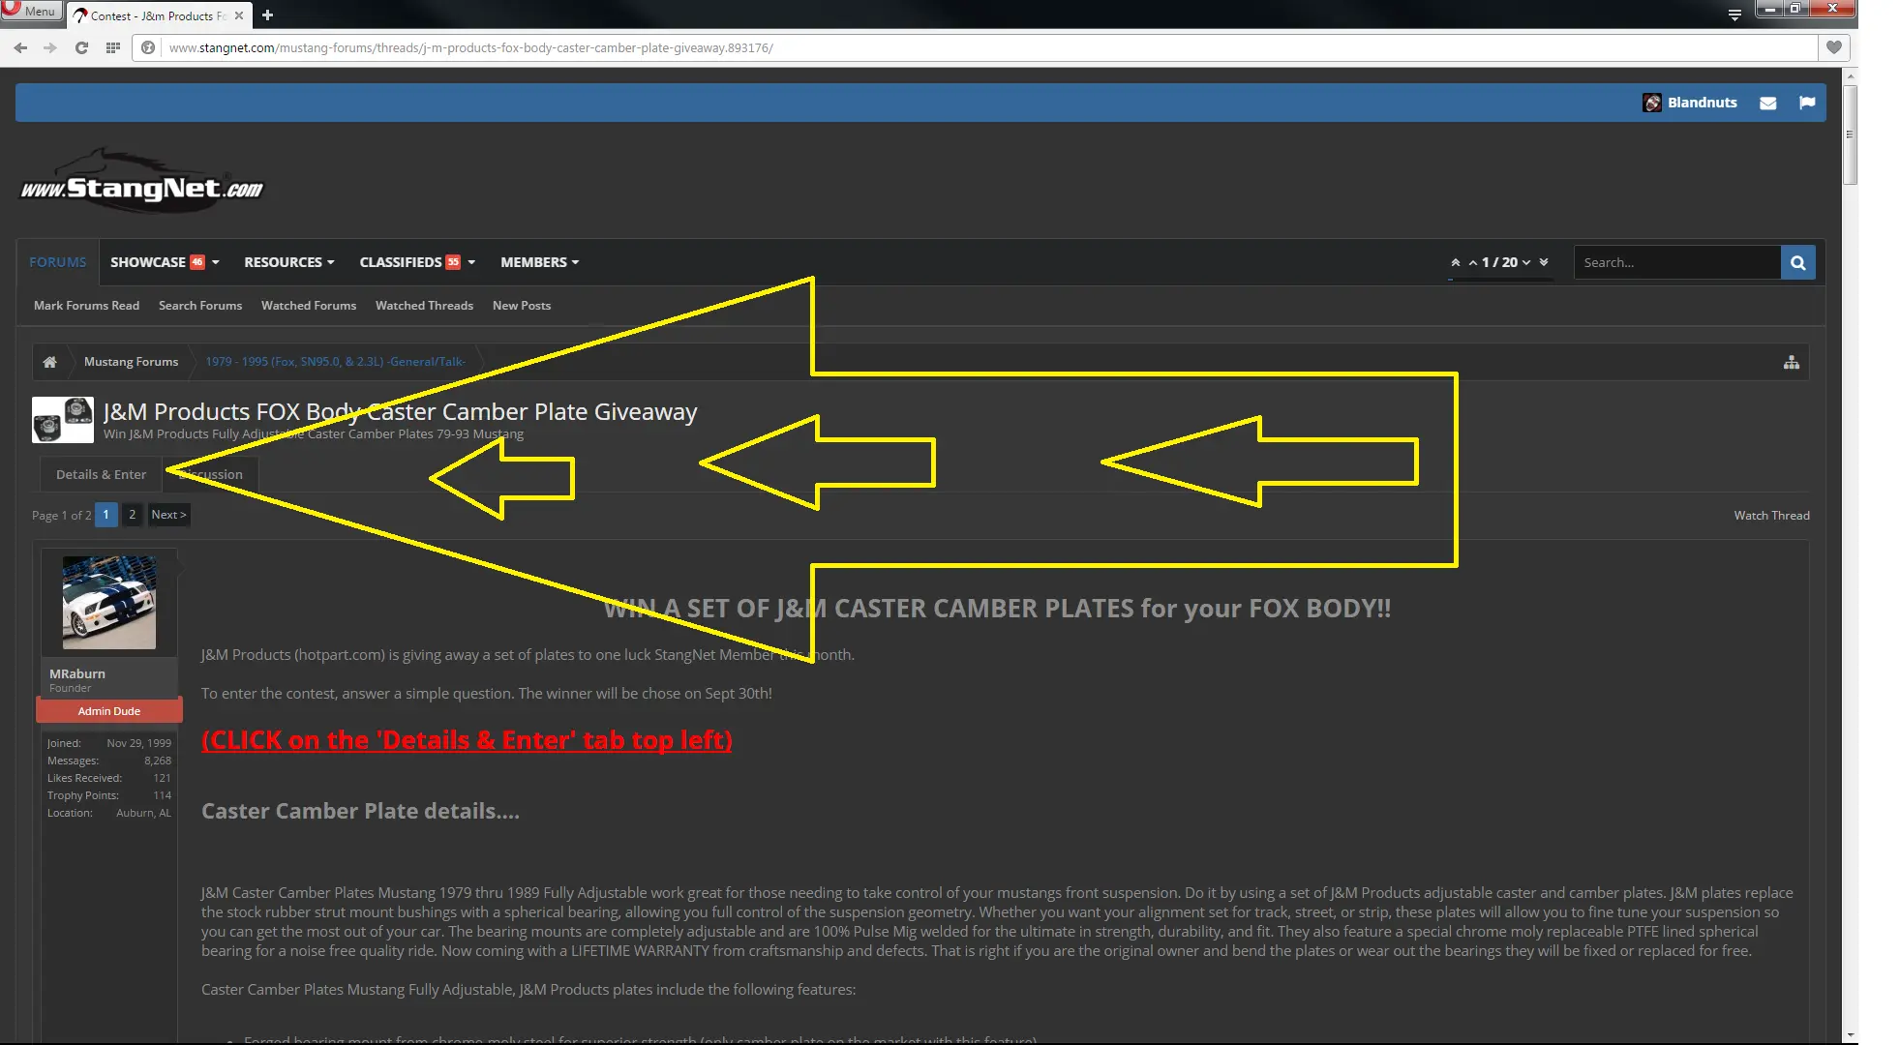Open New Posts
Screen dimensions: 1900x1045
pos(522,306)
